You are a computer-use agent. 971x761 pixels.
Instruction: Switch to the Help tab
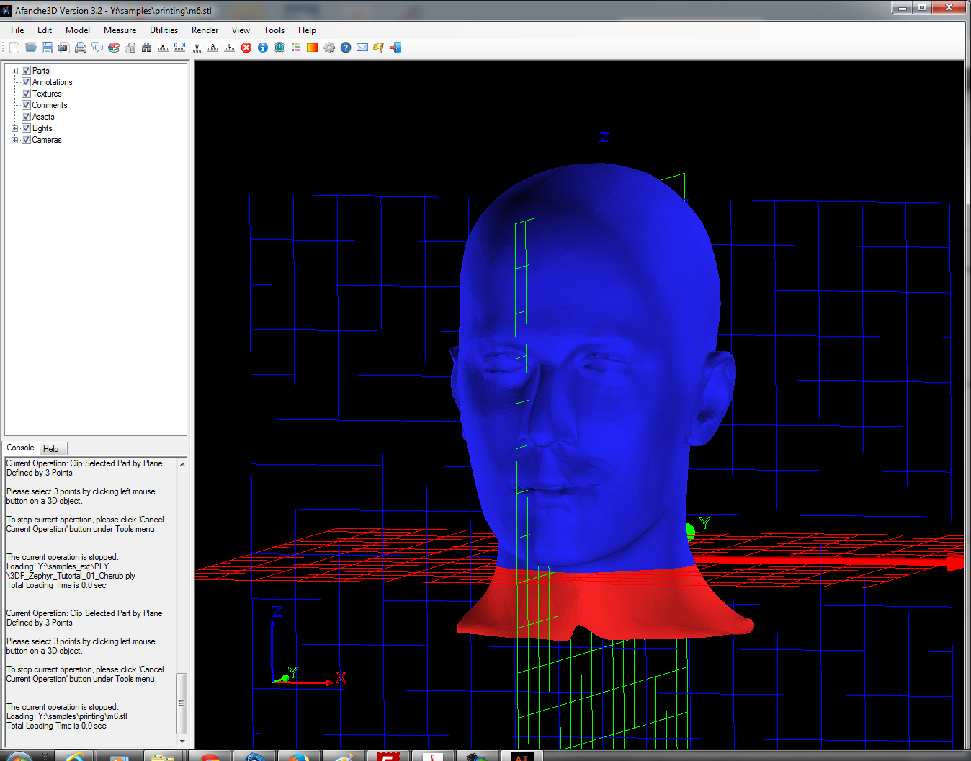51,449
